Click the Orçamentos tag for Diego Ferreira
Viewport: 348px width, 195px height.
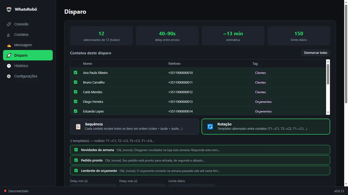tap(263, 102)
